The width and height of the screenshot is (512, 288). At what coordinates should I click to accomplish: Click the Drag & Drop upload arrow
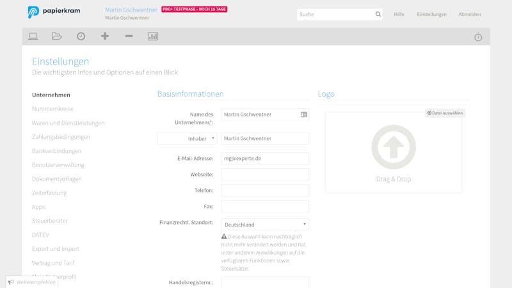click(x=394, y=147)
